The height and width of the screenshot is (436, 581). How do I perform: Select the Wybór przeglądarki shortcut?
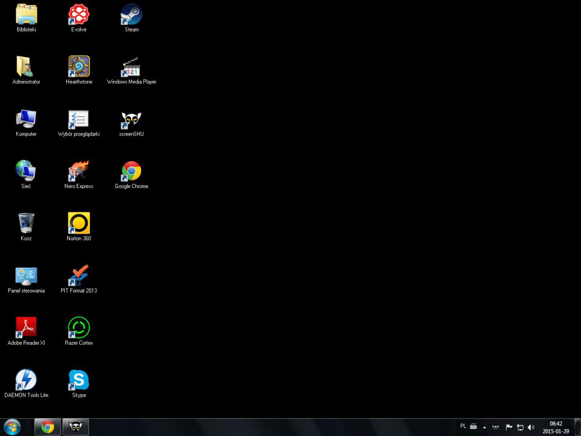(x=78, y=123)
